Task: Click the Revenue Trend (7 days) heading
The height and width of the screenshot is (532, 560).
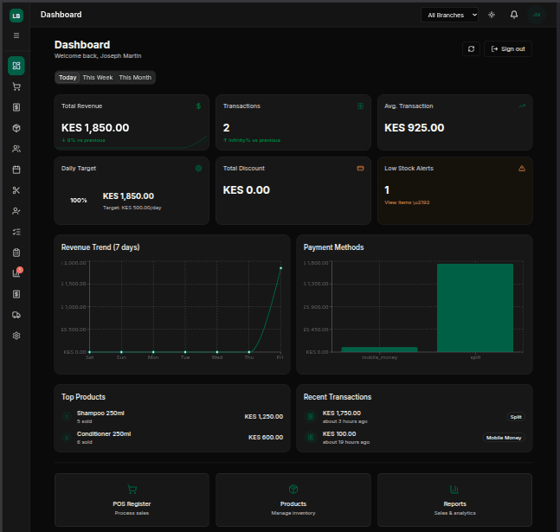Action: [x=100, y=247]
